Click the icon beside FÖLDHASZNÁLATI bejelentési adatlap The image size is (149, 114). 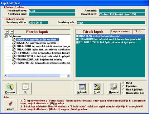pyautogui.click(x=14, y=59)
